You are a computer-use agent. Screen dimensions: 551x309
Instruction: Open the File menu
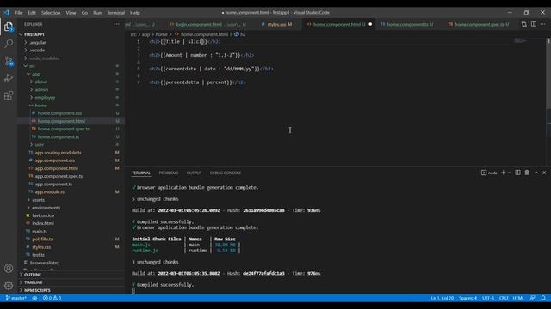click(x=19, y=13)
